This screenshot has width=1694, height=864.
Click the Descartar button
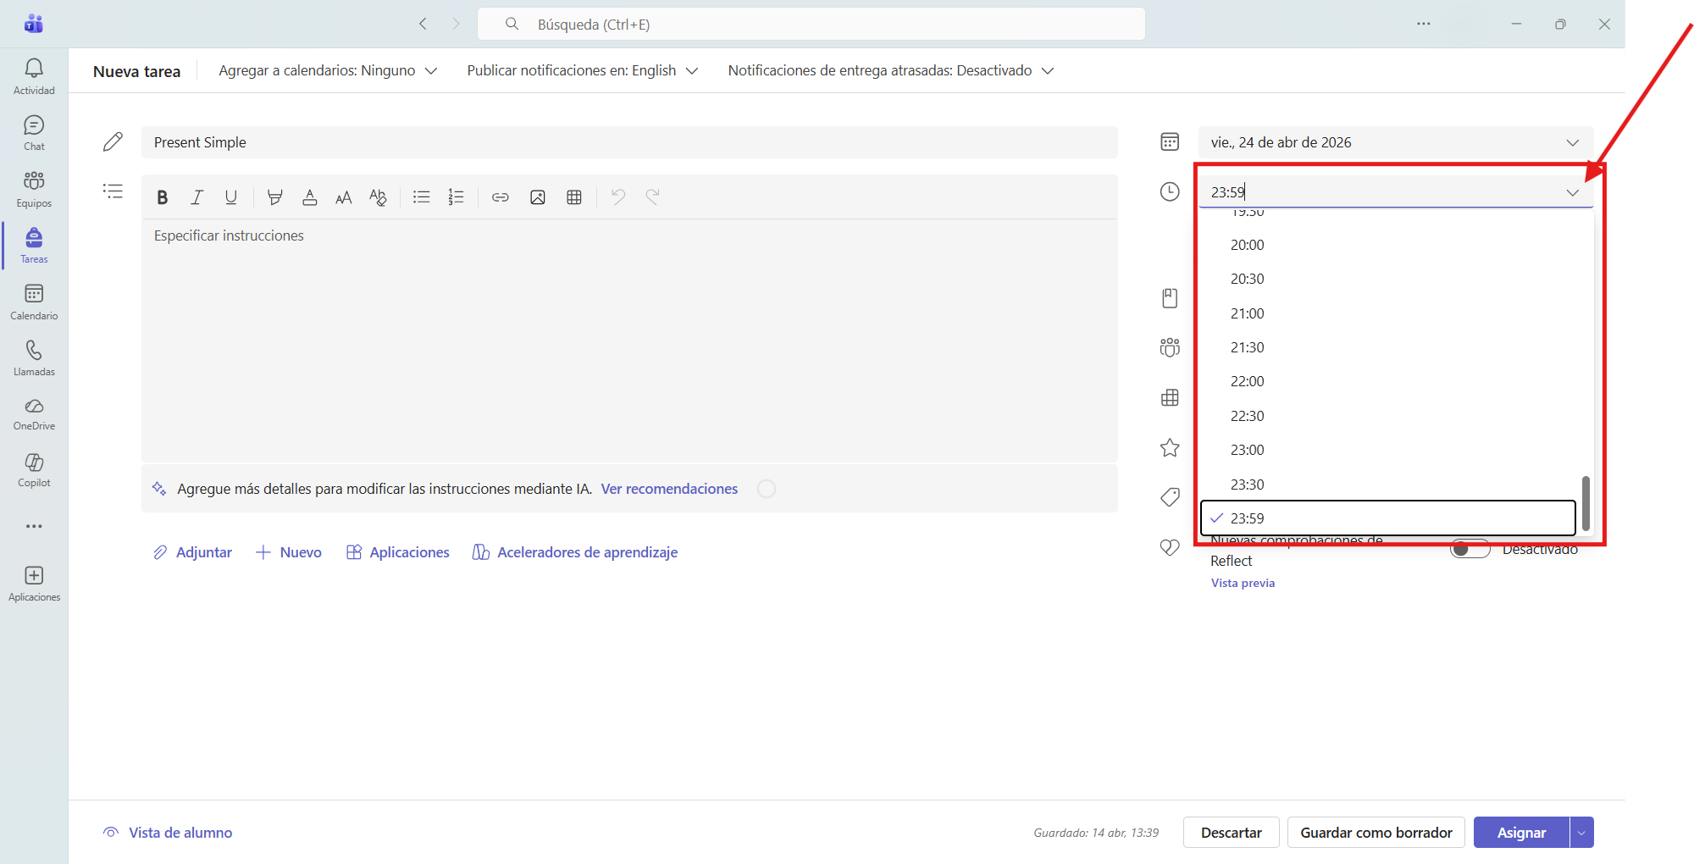pyautogui.click(x=1231, y=833)
